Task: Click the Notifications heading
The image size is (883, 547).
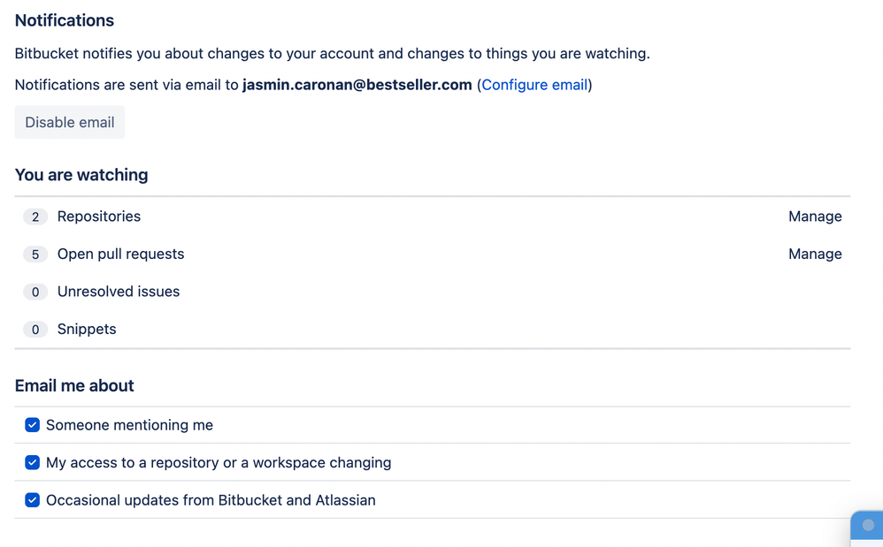Action: pyautogui.click(x=65, y=20)
